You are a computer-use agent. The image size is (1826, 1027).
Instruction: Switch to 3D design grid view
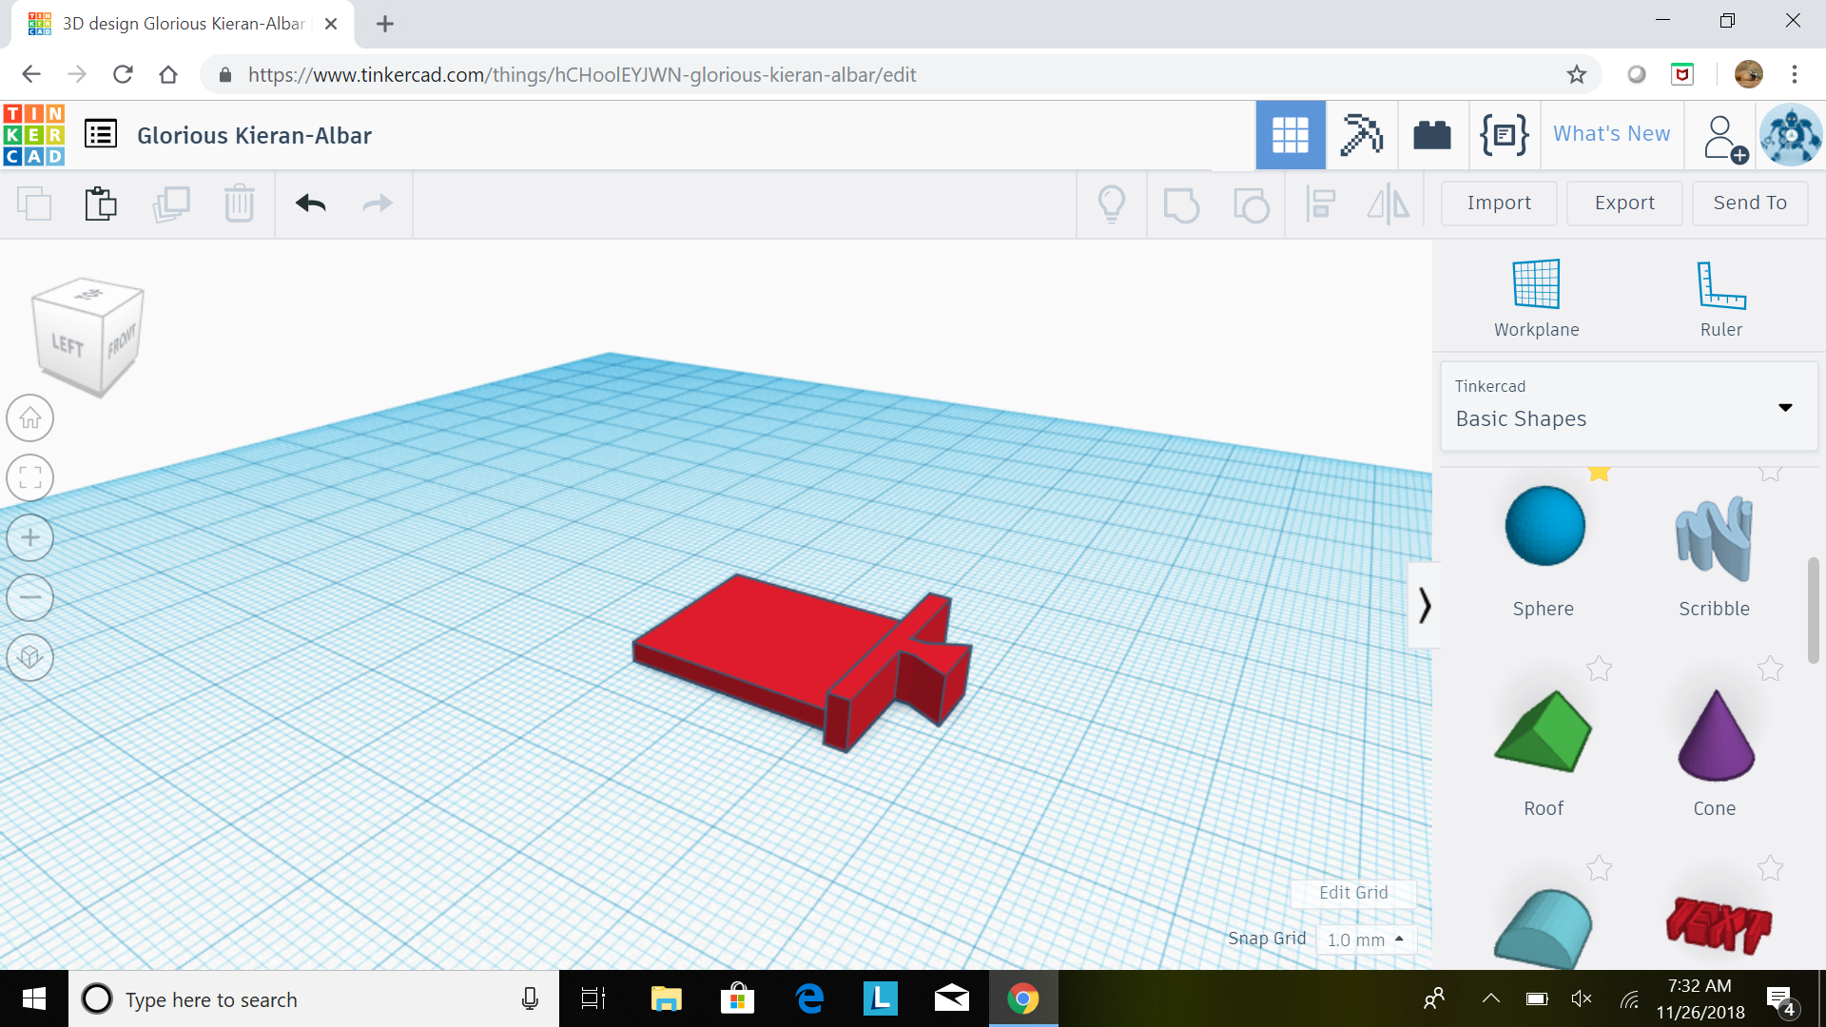click(1291, 135)
